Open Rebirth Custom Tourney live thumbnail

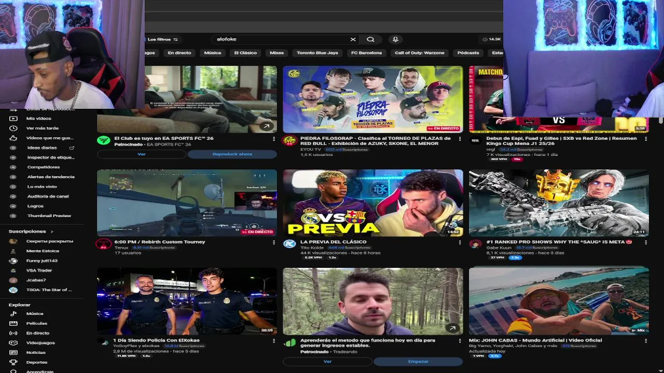coord(187,203)
